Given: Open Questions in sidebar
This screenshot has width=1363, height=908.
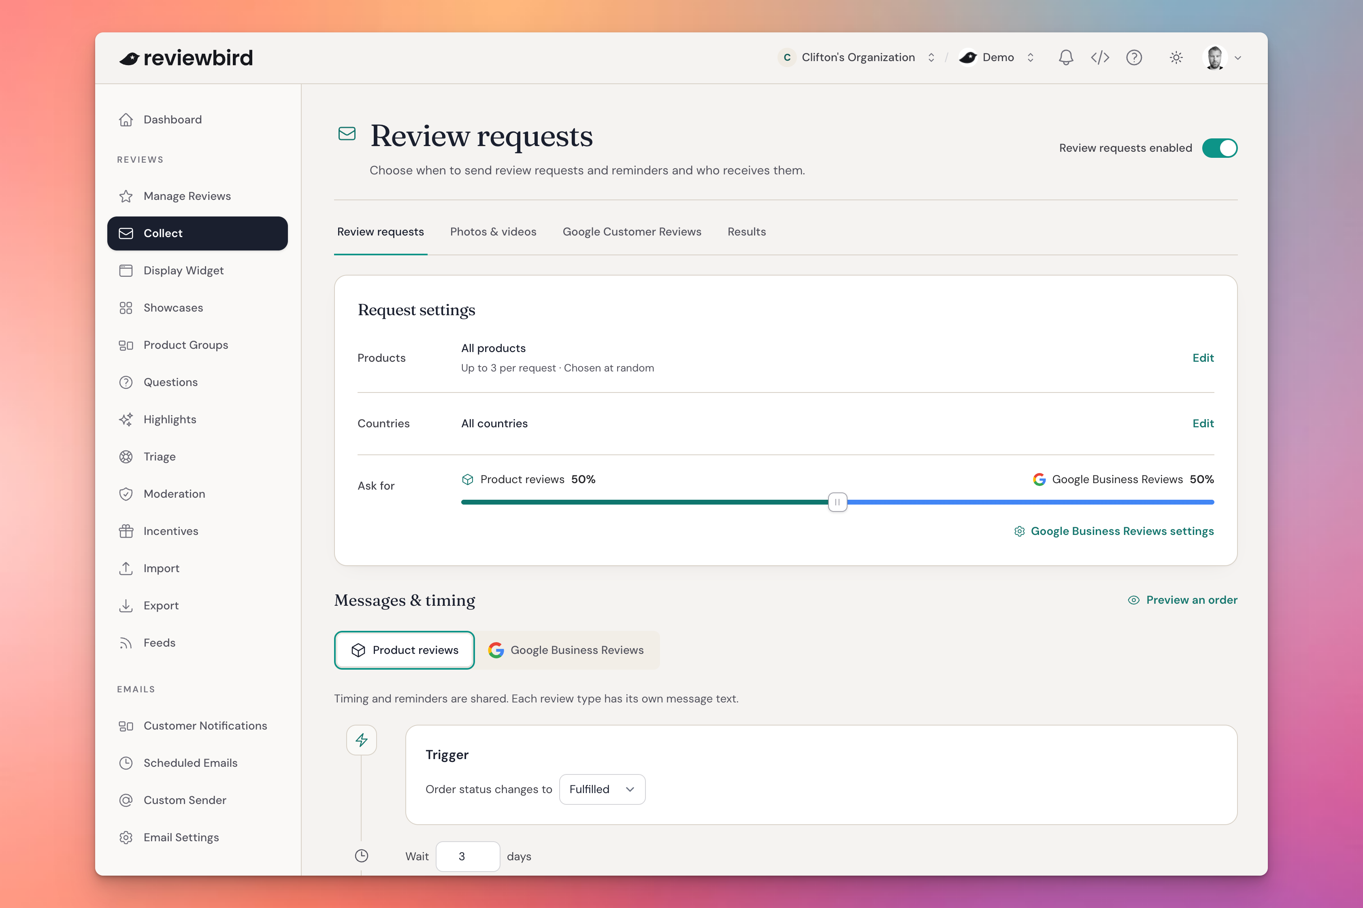Looking at the screenshot, I should tap(197, 382).
